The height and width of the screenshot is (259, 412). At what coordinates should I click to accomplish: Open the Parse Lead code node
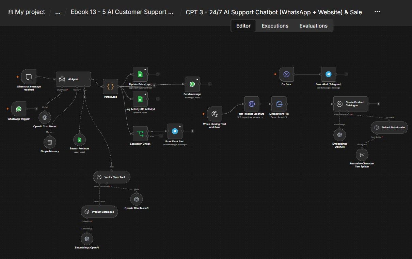pos(110,86)
